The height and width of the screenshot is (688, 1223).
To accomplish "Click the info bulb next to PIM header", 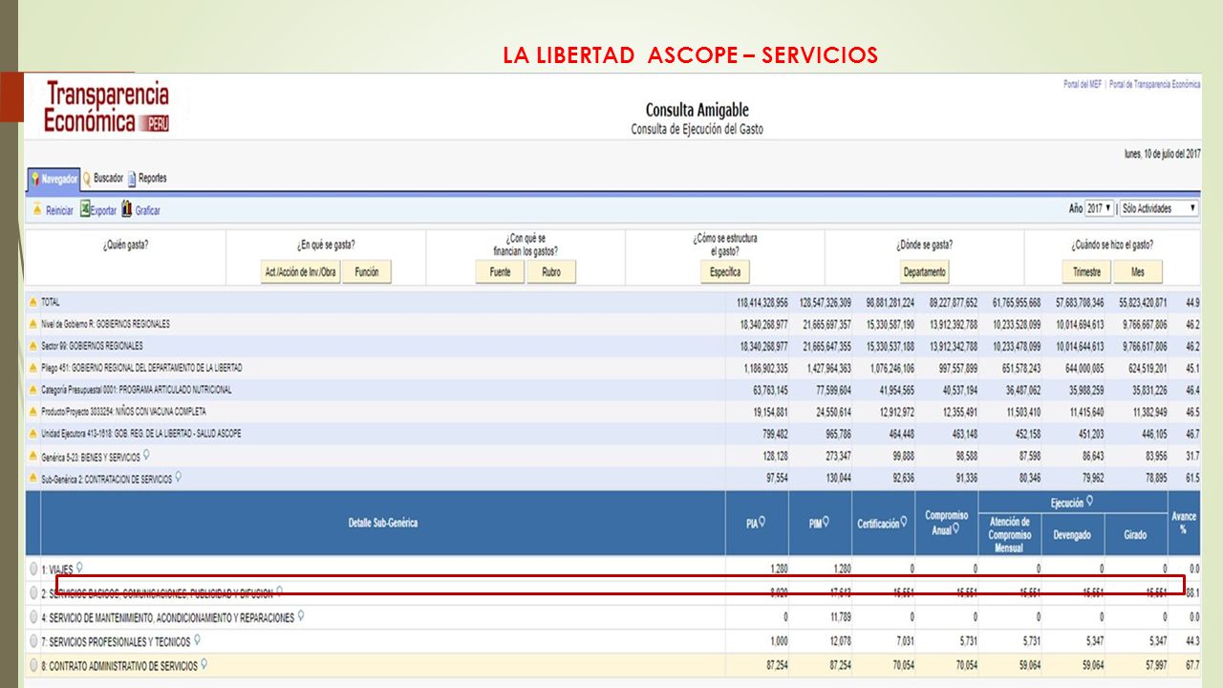I will (x=826, y=522).
